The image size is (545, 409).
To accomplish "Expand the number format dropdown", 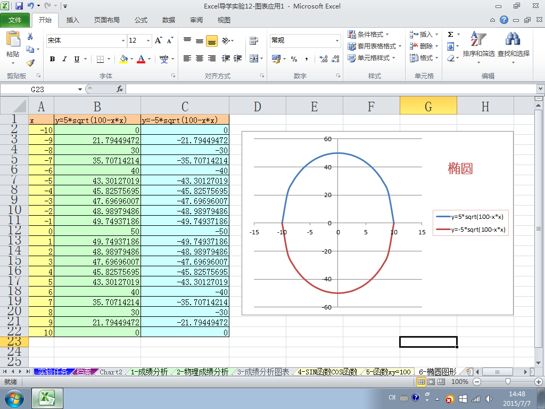I will pyautogui.click(x=337, y=40).
